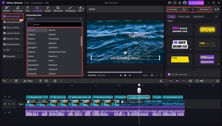This screenshot has height=126, width=222.
Task: Select Französisch in the language list
Action: click(x=54, y=39)
